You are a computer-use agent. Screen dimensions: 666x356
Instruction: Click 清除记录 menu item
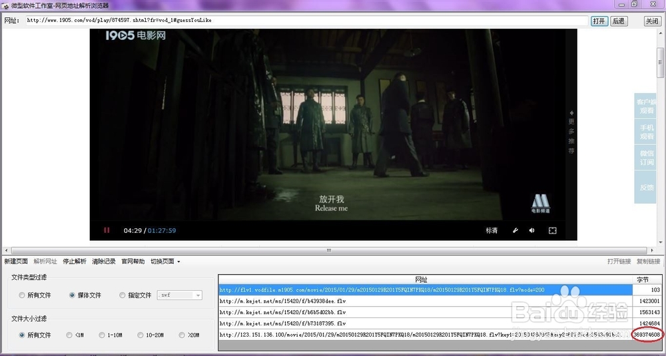(104, 262)
